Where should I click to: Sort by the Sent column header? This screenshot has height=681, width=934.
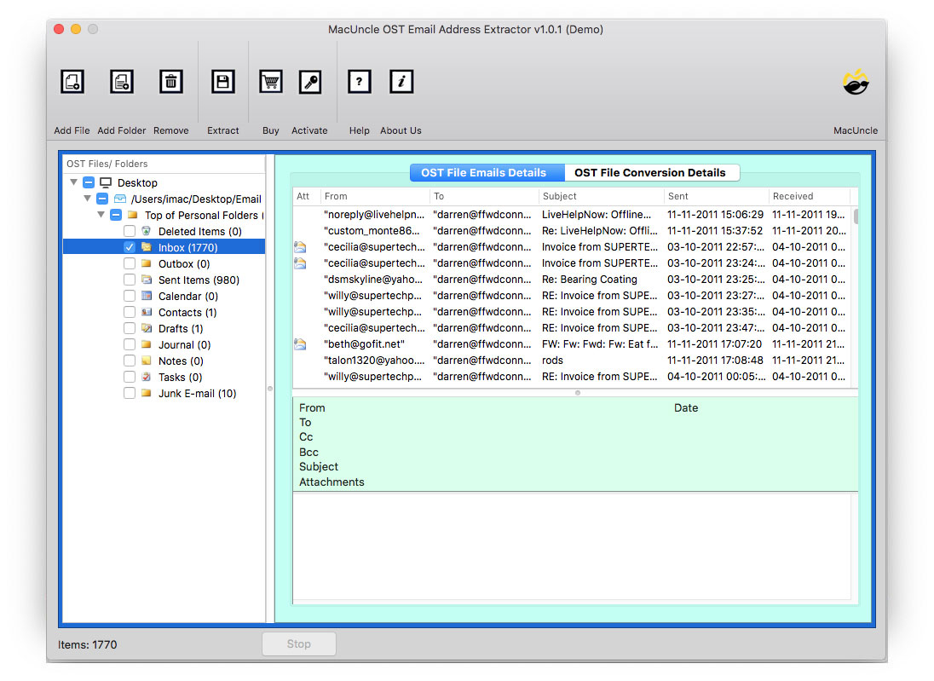[x=716, y=196]
